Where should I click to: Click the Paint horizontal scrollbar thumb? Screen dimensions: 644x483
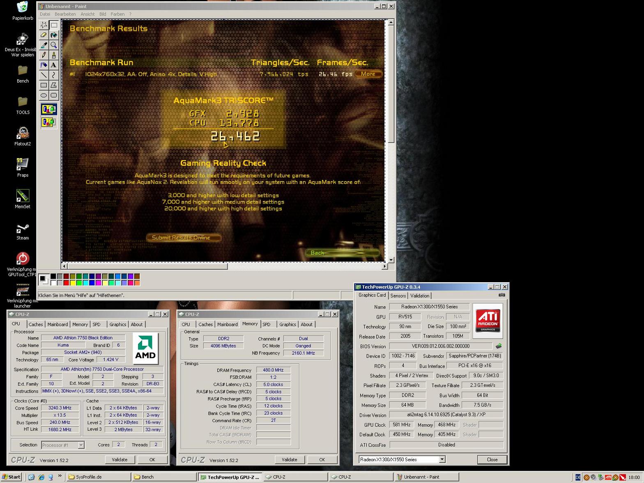coord(147,267)
